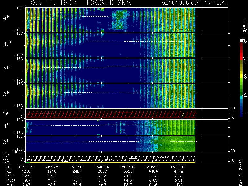Click the MLat value "83.8"
248x186 pixels.
[52, 184]
